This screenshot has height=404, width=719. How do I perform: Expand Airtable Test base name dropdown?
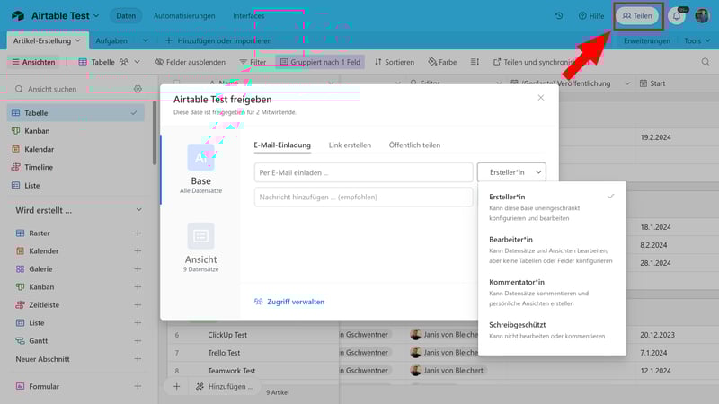[x=96, y=15]
